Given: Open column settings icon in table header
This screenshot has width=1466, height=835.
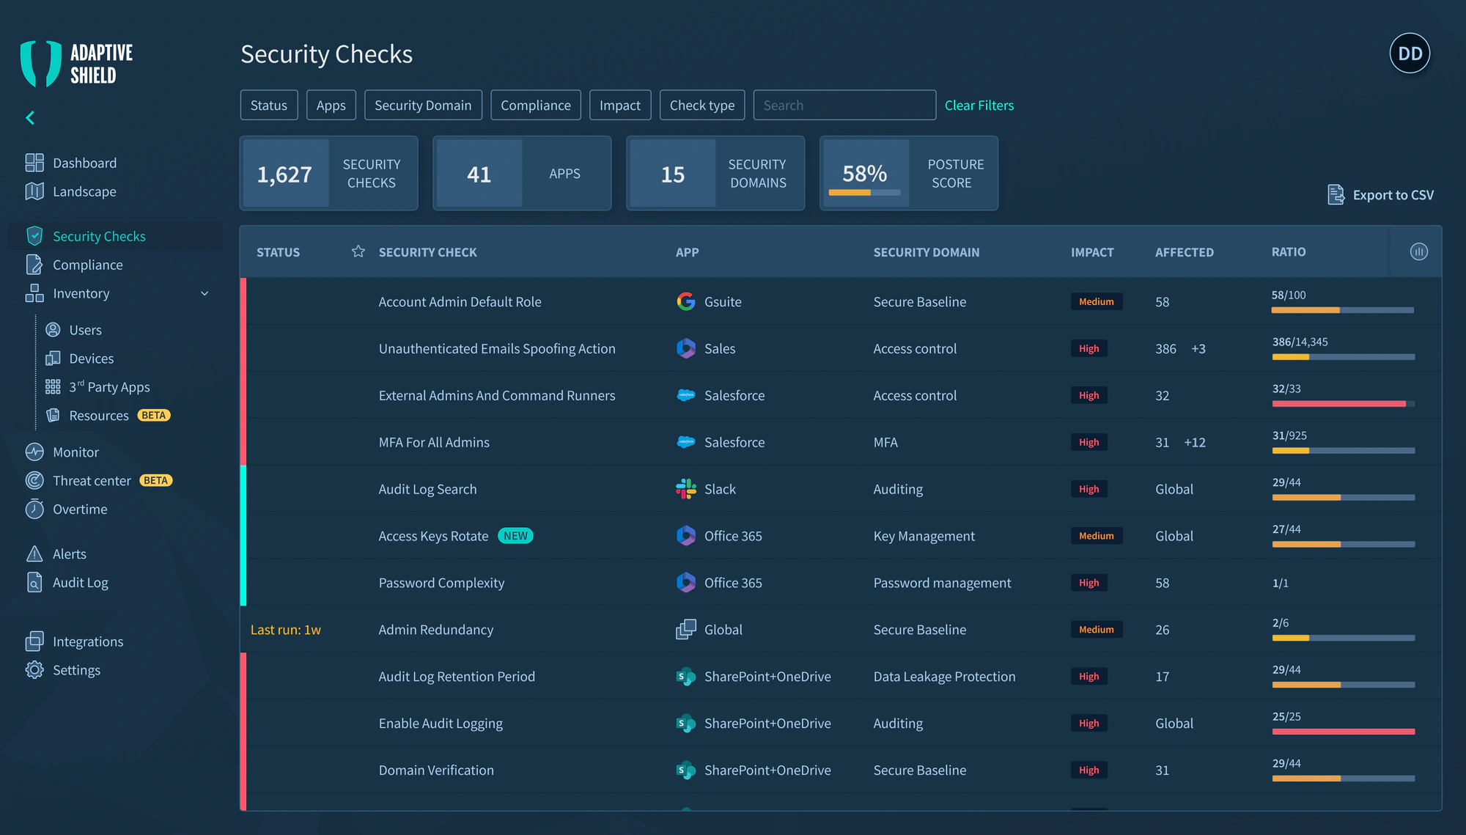Looking at the screenshot, I should [x=1419, y=251].
